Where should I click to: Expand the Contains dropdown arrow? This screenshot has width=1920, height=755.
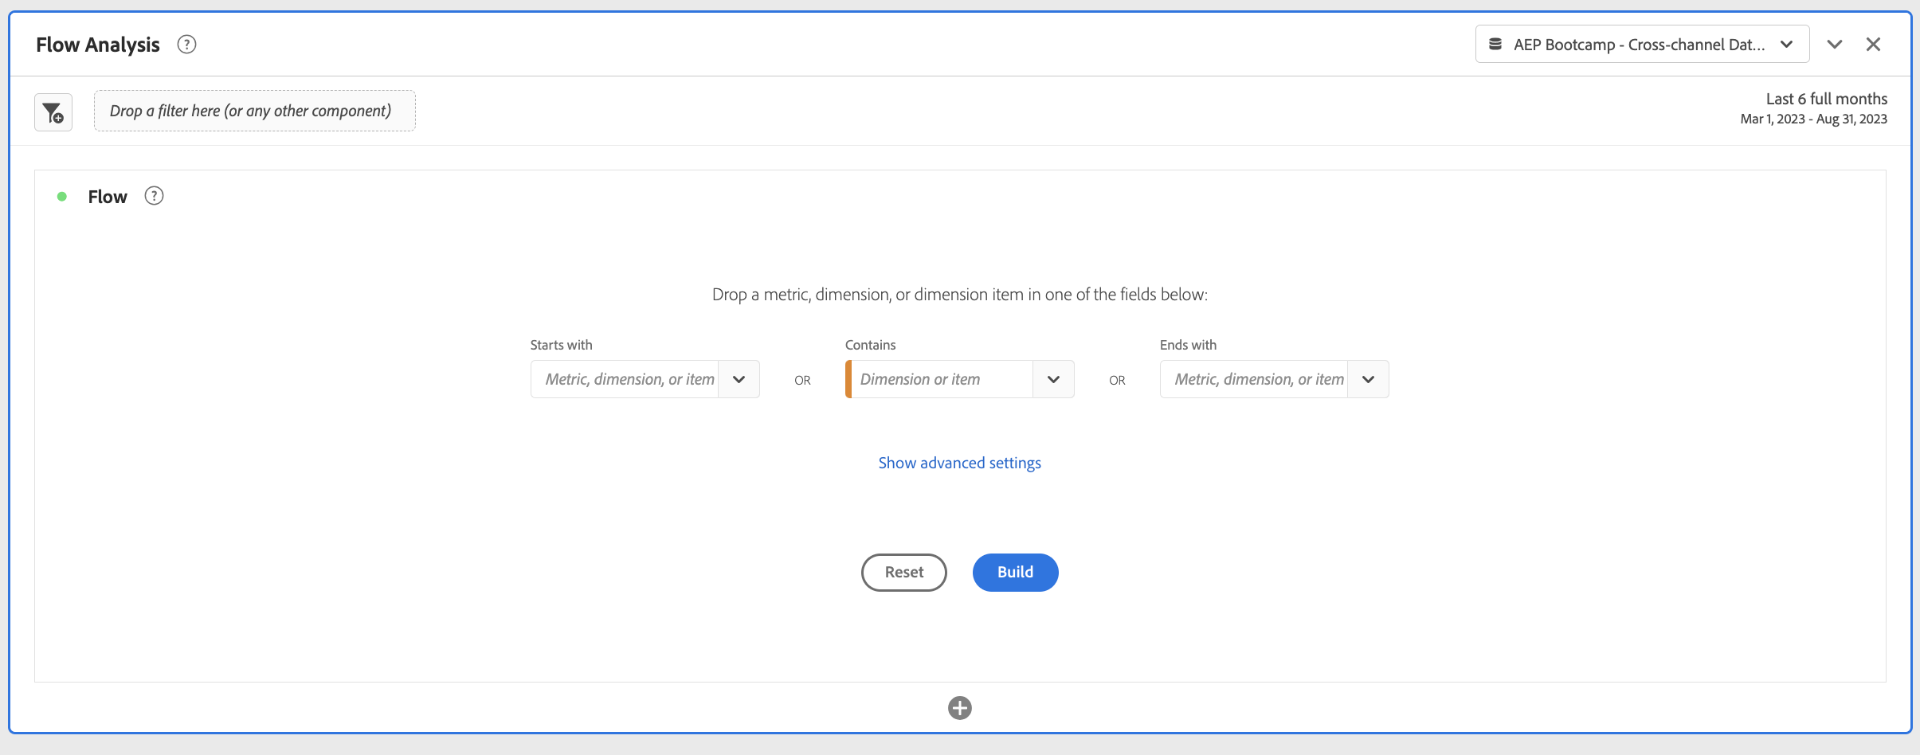coord(1054,379)
